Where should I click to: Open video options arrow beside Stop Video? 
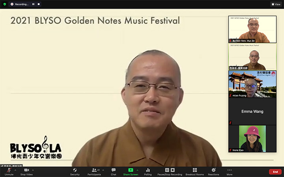[x=33, y=170]
